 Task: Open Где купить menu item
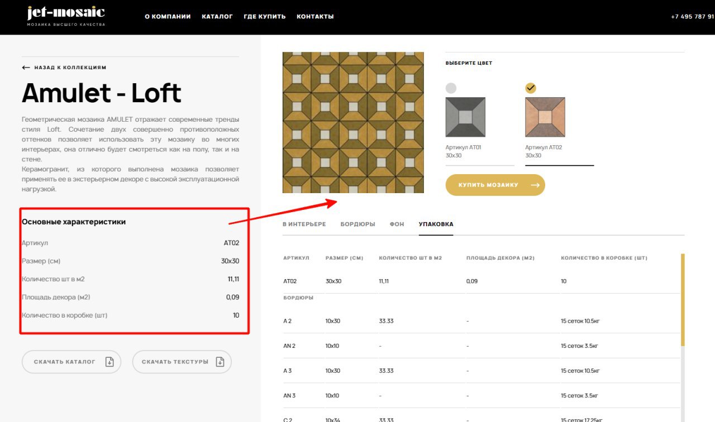(x=265, y=17)
